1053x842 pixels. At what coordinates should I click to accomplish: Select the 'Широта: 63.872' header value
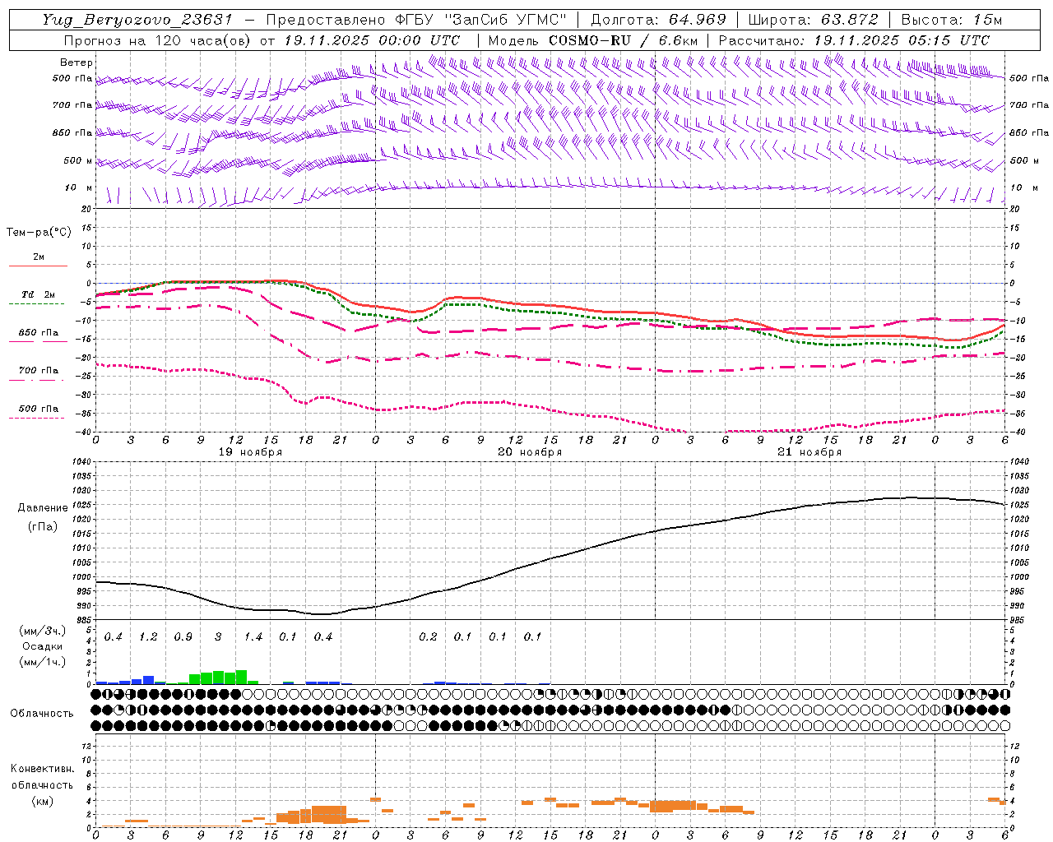pyautogui.click(x=813, y=20)
